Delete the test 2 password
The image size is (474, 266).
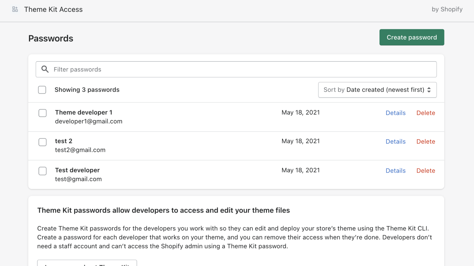pos(425,142)
